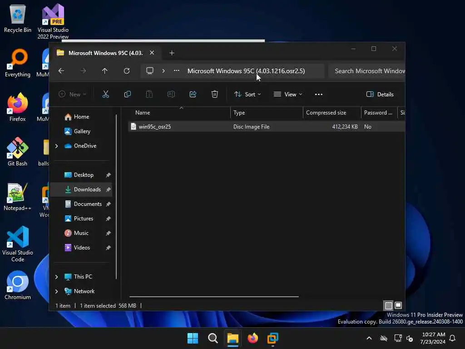Open the Documents quick access folder
Viewport: 465px width, 349px height.
click(x=88, y=204)
